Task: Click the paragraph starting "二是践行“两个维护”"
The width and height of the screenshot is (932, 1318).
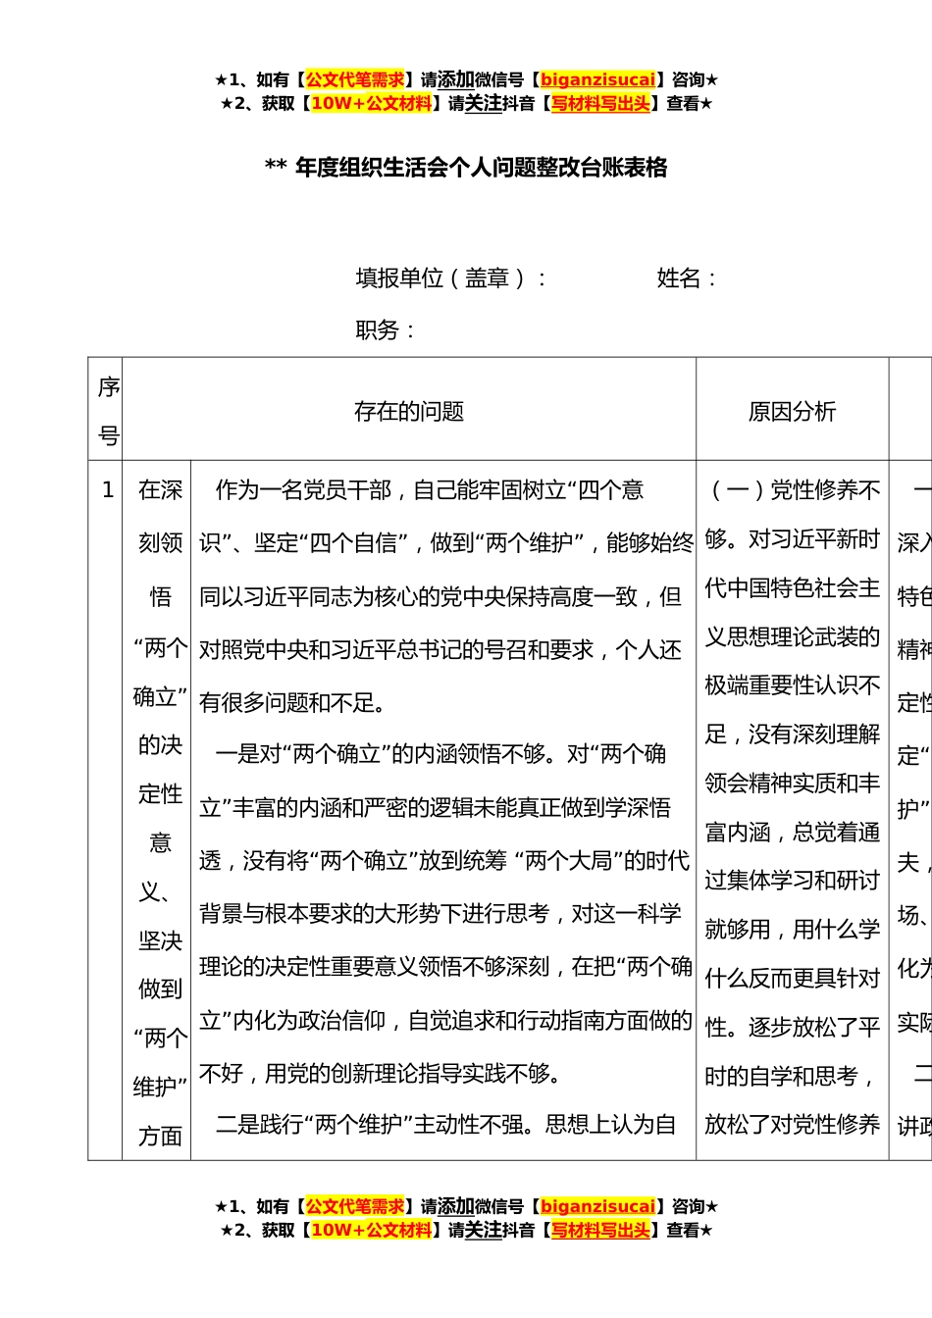Action: [x=445, y=1125]
